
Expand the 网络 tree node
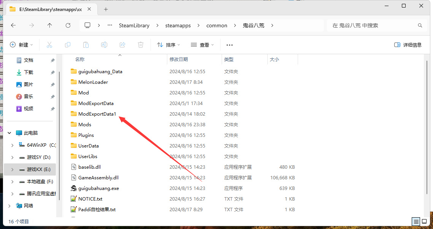coord(10,205)
